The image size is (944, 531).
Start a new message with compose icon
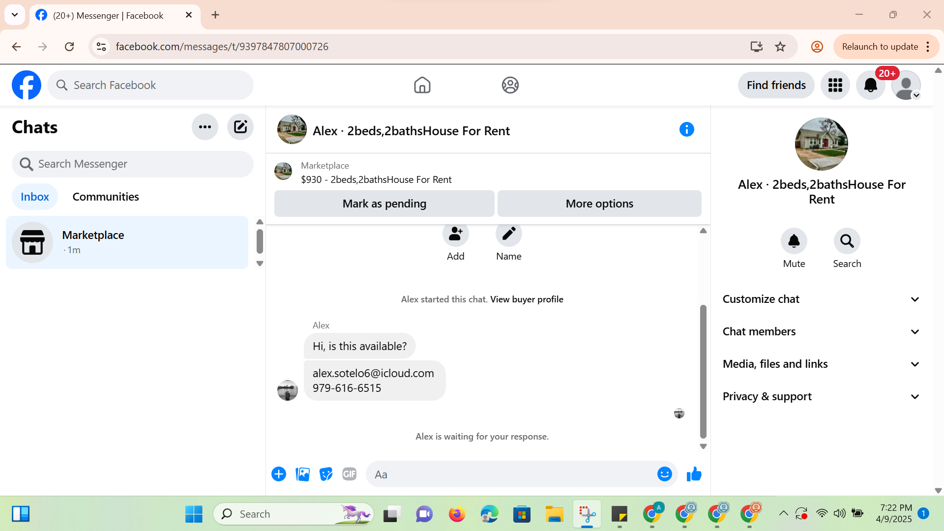[240, 127]
